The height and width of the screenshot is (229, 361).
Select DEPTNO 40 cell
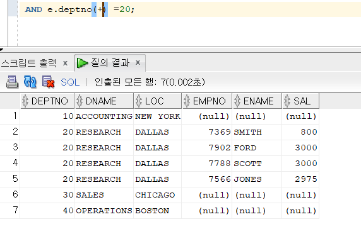pos(47,210)
